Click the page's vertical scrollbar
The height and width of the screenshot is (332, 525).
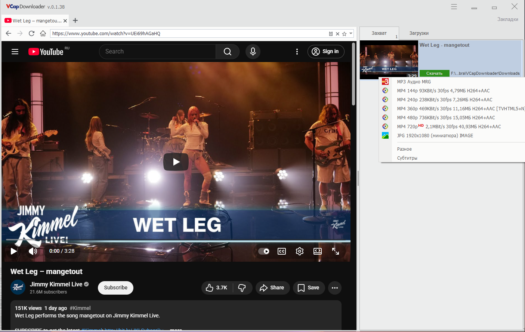click(x=353, y=75)
